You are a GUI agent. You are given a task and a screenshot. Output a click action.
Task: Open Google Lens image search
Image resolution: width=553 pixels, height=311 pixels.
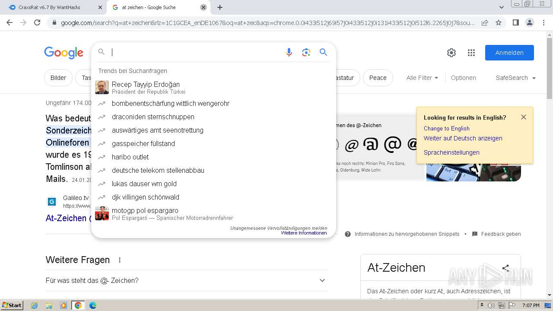(x=306, y=52)
